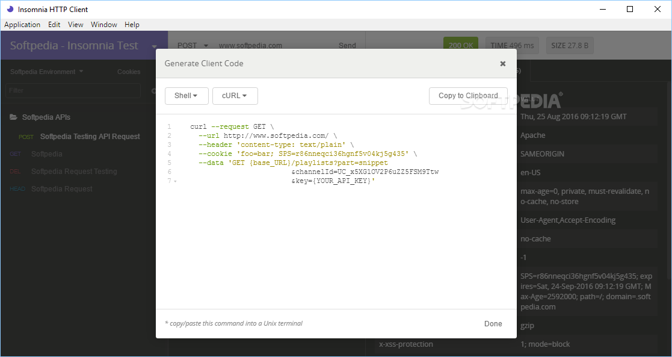Click the --header content-type line
Image resolution: width=672 pixels, height=357 pixels.
point(276,144)
